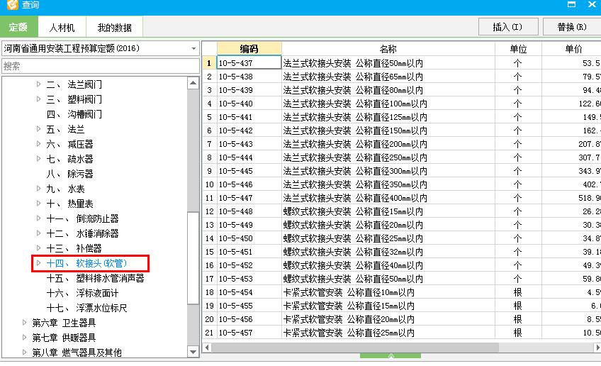
Task: Expand the 十二、水锤消除器 node
Action: [38, 233]
